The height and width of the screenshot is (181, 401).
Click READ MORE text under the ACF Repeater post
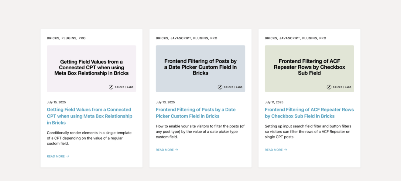(274, 150)
